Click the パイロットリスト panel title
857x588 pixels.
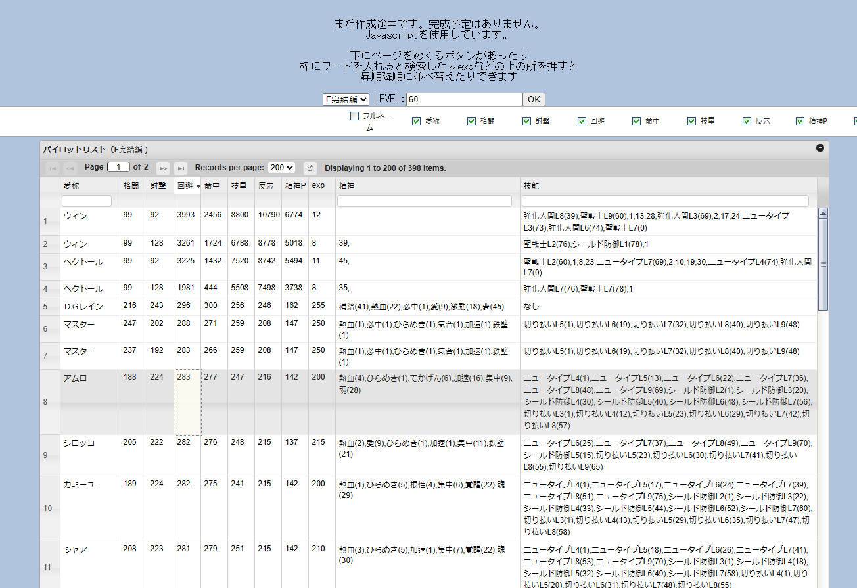[x=96, y=150]
